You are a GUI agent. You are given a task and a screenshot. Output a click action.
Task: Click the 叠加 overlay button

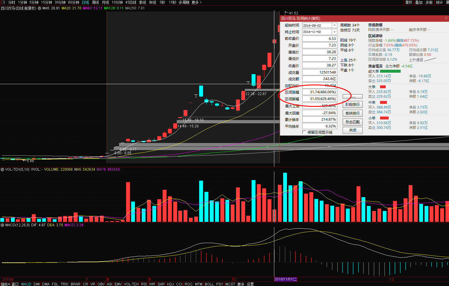(419, 2)
